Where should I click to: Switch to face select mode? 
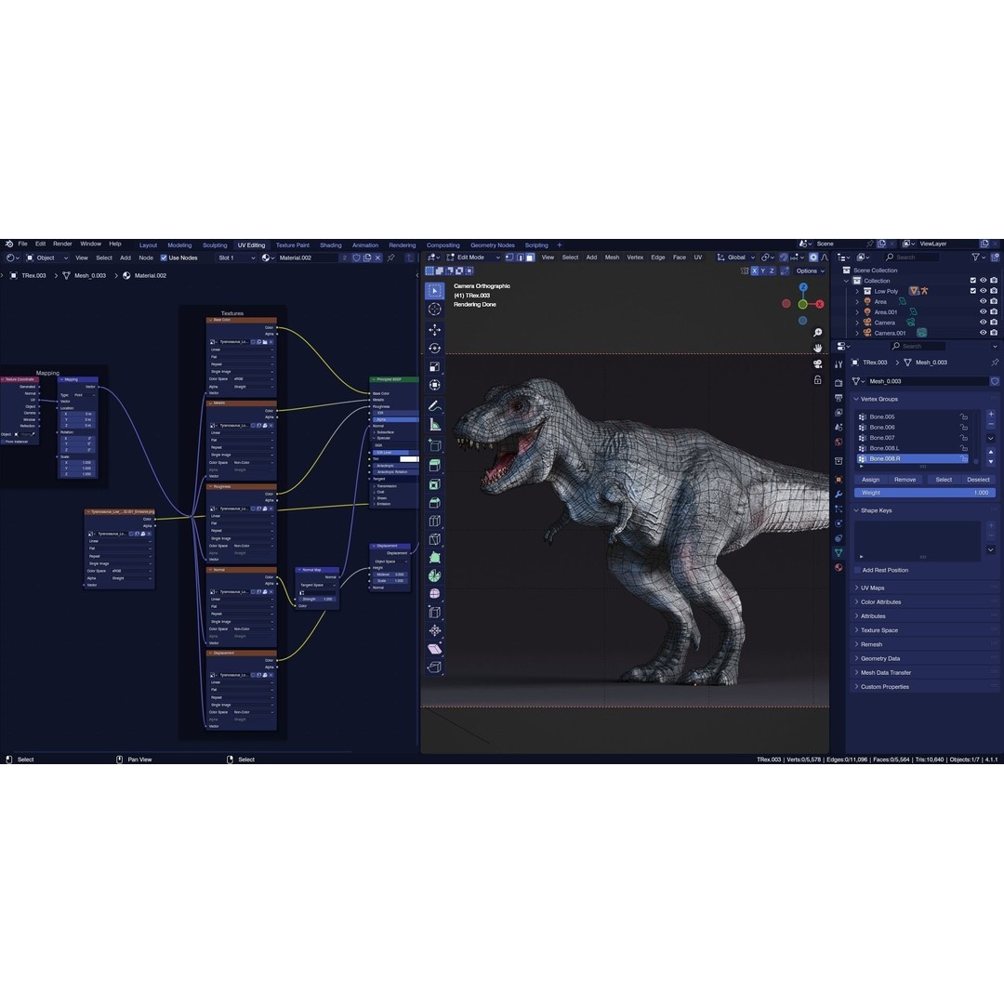[x=530, y=258]
